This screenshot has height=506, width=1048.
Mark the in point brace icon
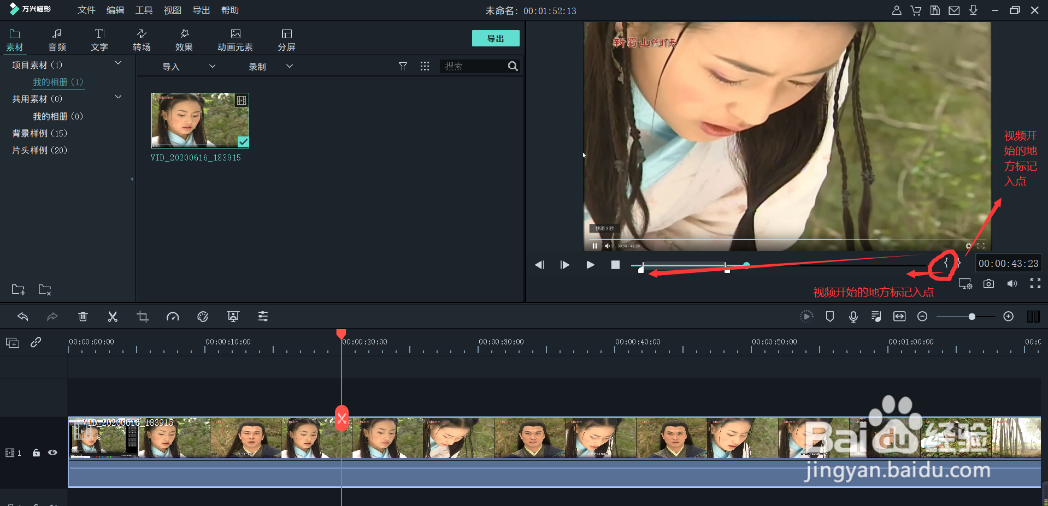click(x=946, y=263)
